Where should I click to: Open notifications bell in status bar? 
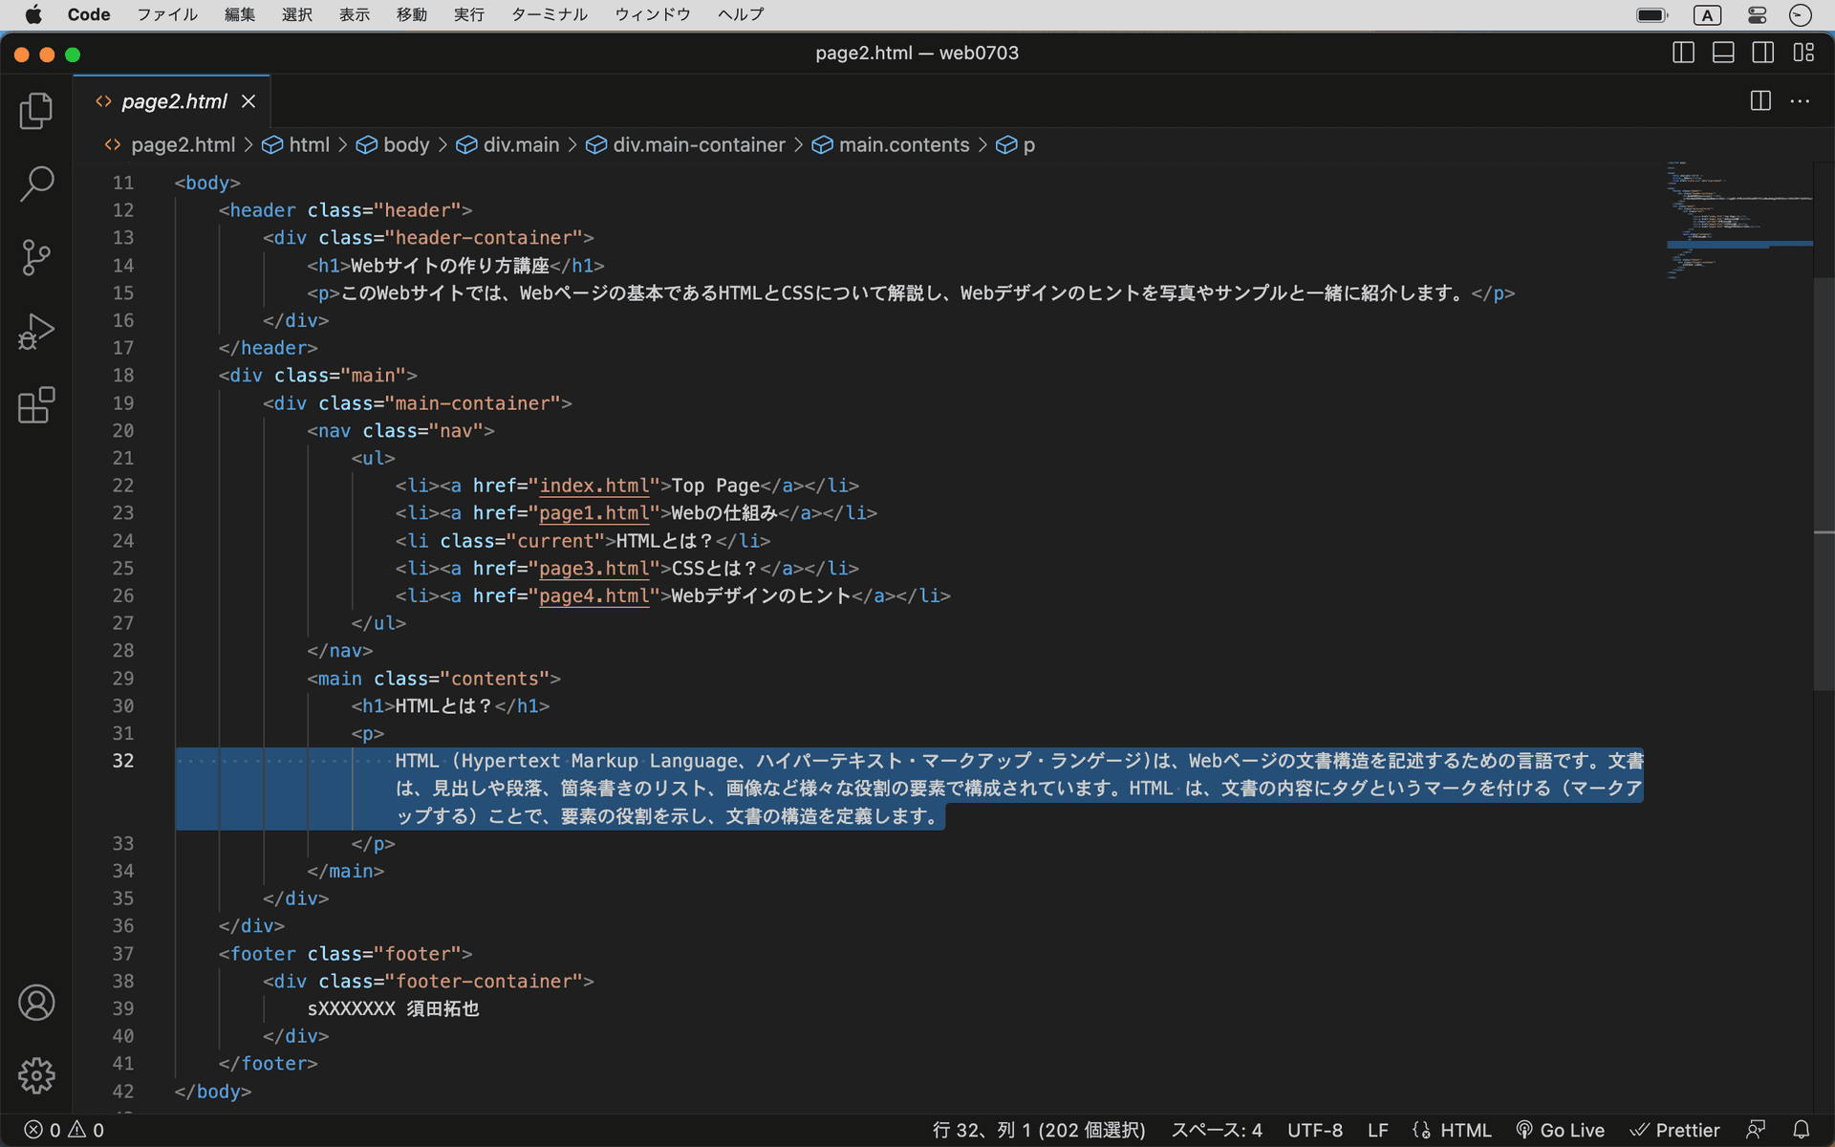(1801, 1130)
